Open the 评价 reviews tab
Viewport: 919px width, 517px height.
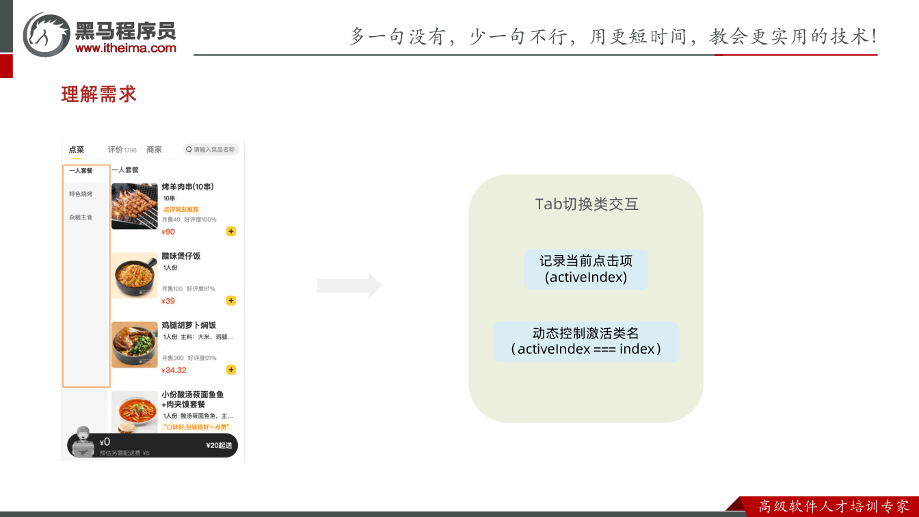[x=122, y=150]
